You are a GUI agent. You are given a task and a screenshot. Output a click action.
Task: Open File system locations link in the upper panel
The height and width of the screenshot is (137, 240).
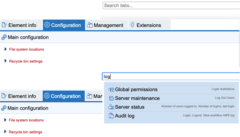26,49
